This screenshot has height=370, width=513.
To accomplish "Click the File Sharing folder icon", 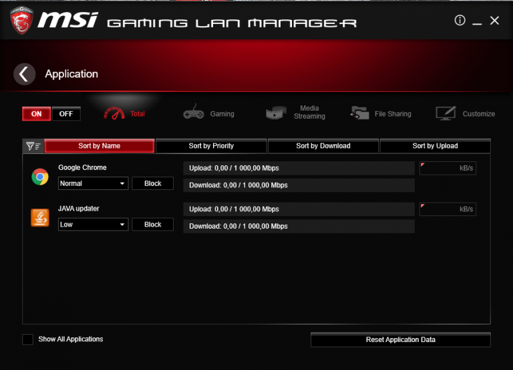I will (359, 113).
